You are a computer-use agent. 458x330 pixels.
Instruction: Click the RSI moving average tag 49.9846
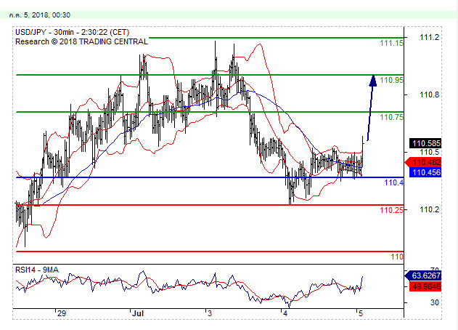[425, 286]
